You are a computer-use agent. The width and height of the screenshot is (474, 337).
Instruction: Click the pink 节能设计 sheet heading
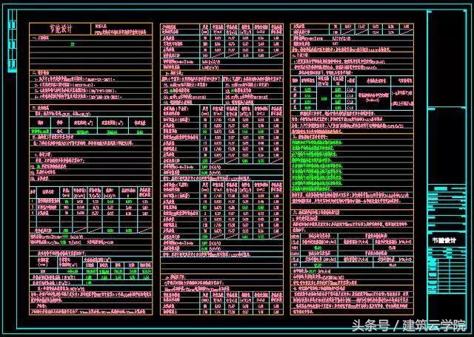61,30
